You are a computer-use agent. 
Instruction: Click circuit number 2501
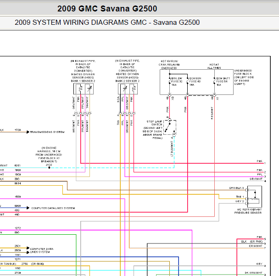click(x=17, y=246)
